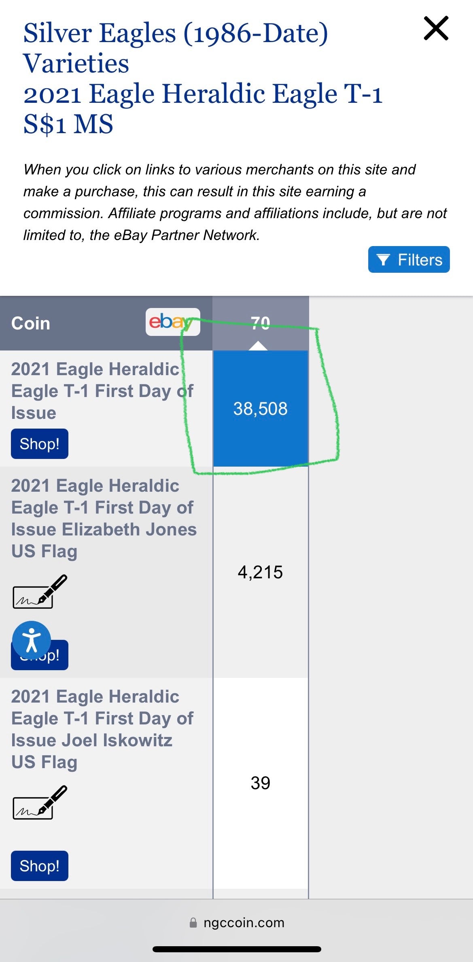
Task: Click the white sort triangle under 70
Action: coord(258,346)
